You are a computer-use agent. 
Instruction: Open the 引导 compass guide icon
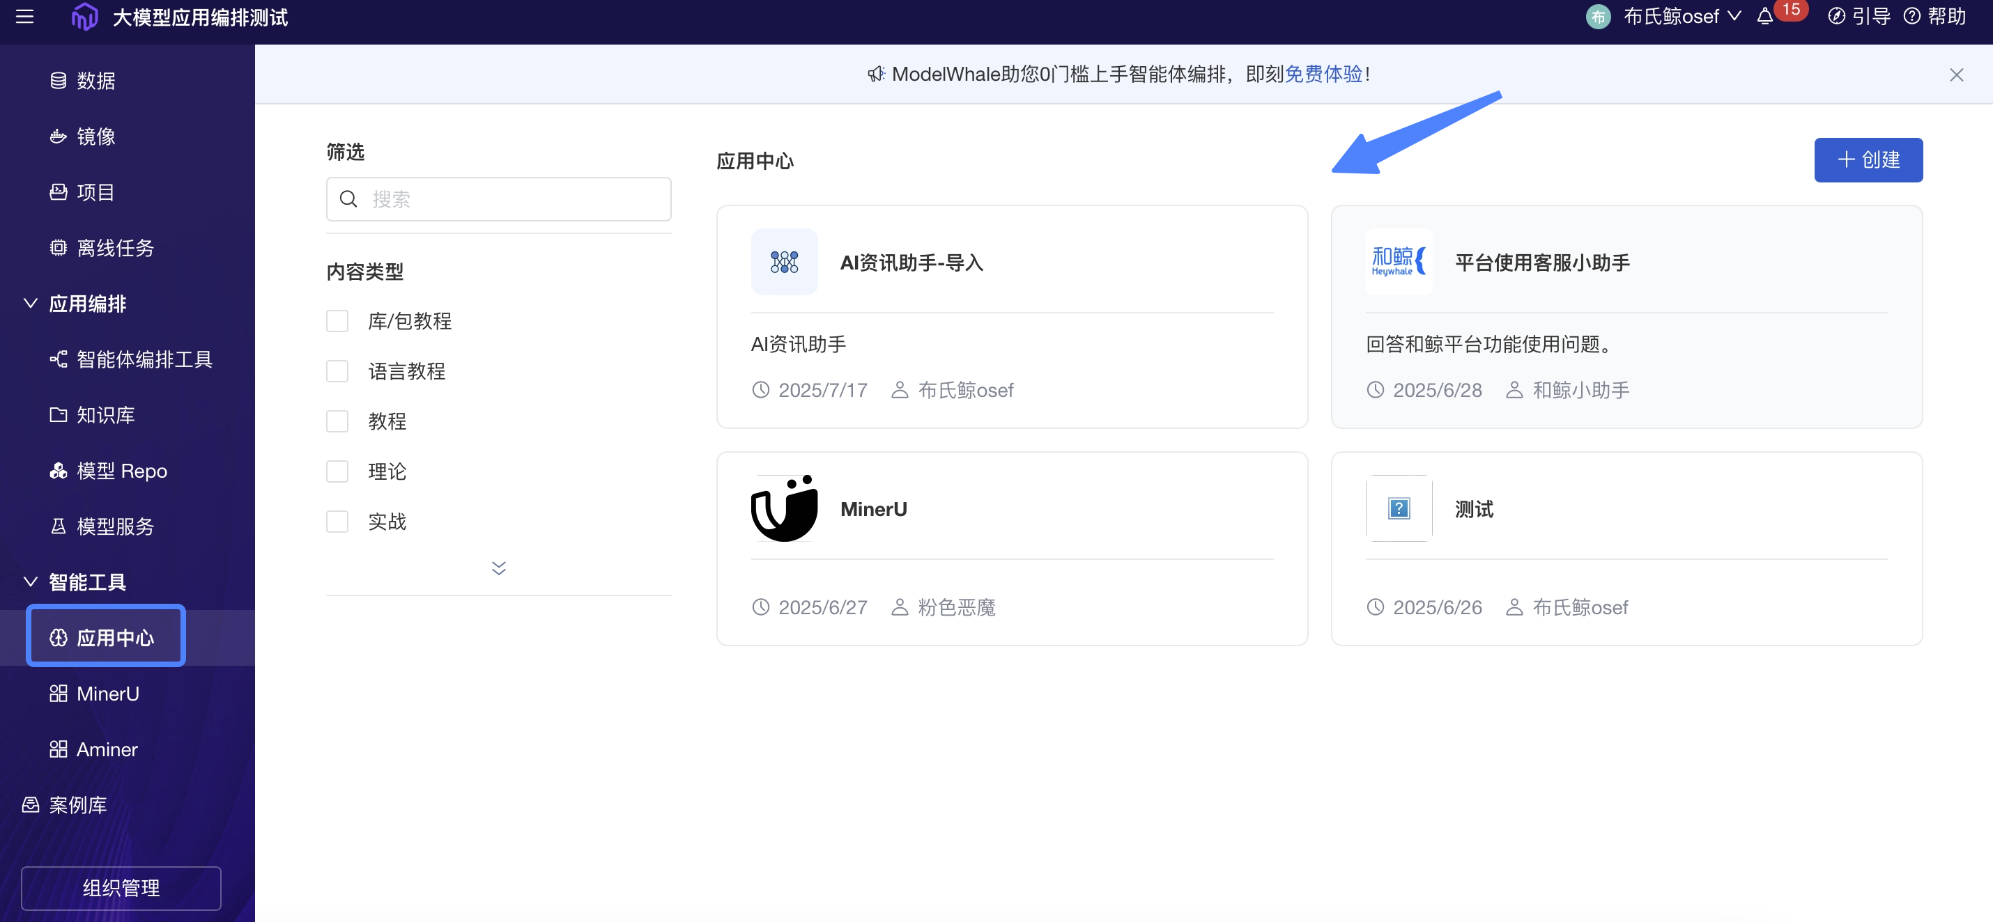(1836, 17)
